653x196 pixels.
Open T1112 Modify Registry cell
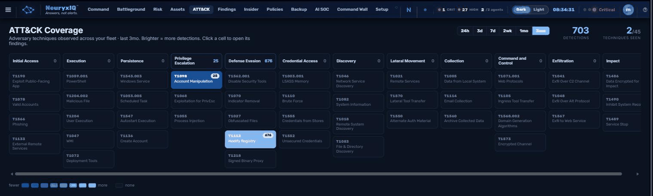click(x=251, y=139)
